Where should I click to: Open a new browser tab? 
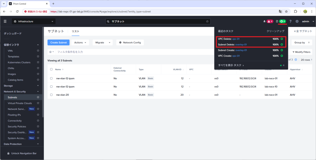tap(53, 4)
